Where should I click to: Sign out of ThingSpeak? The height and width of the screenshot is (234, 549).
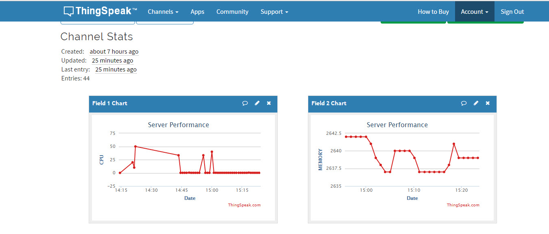tap(512, 11)
